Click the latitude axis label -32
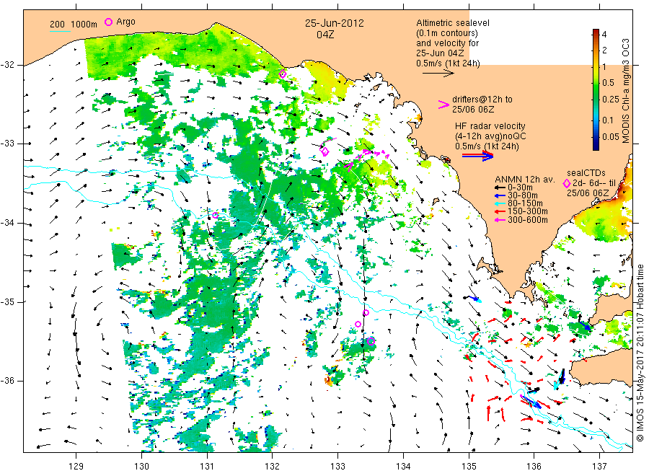649x476 pixels. (7, 65)
